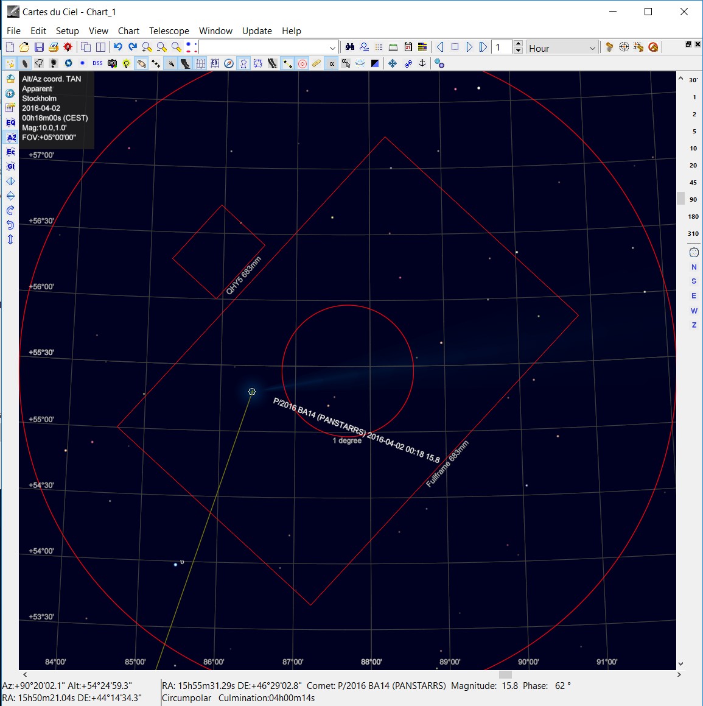Image resolution: width=703 pixels, height=706 pixels.
Task: Toggle the finder circle marks display
Action: pyautogui.click(x=303, y=63)
